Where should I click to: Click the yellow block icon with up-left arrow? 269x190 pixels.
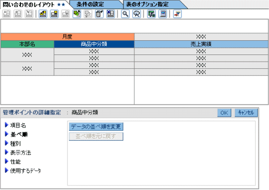click(43, 14)
